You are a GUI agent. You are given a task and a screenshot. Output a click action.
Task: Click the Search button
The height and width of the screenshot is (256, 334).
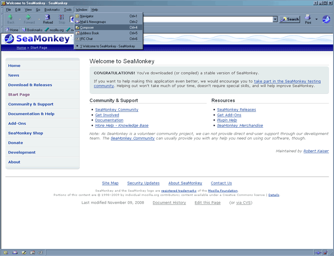coord(290,20)
